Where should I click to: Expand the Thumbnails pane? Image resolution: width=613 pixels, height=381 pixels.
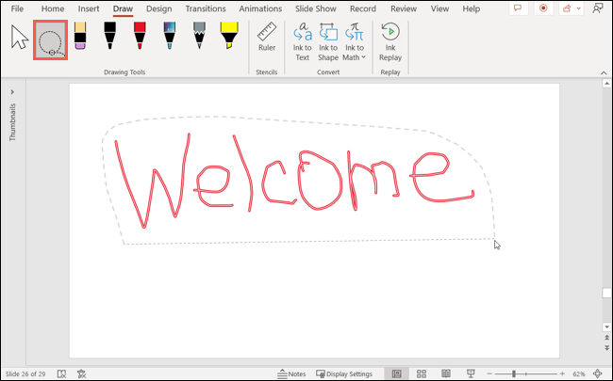click(12, 92)
